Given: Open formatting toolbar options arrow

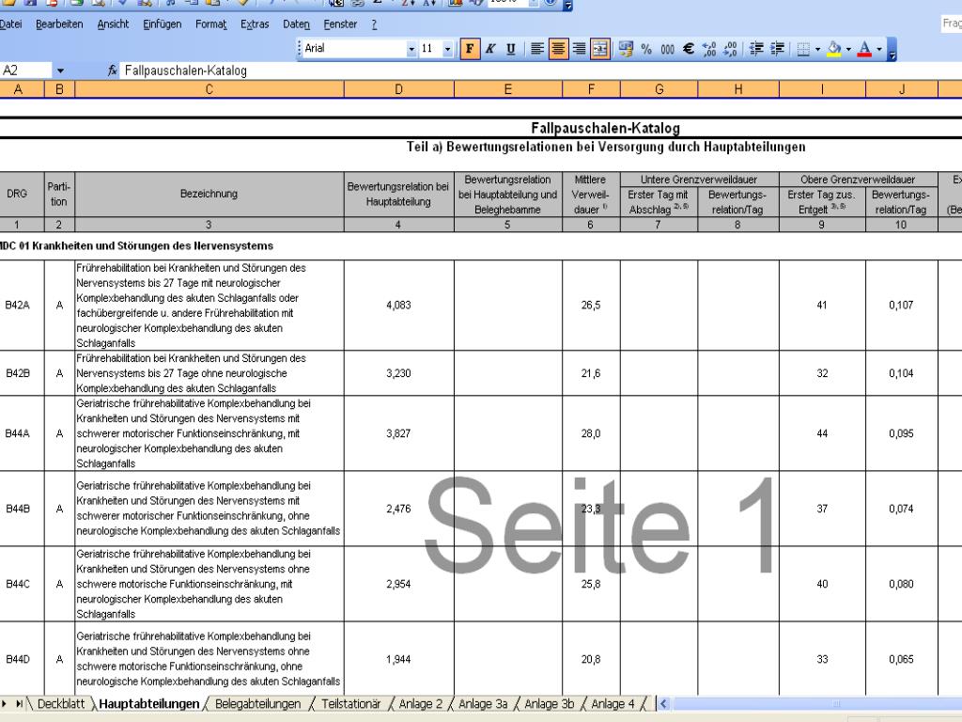Looking at the screenshot, I should (x=892, y=49).
